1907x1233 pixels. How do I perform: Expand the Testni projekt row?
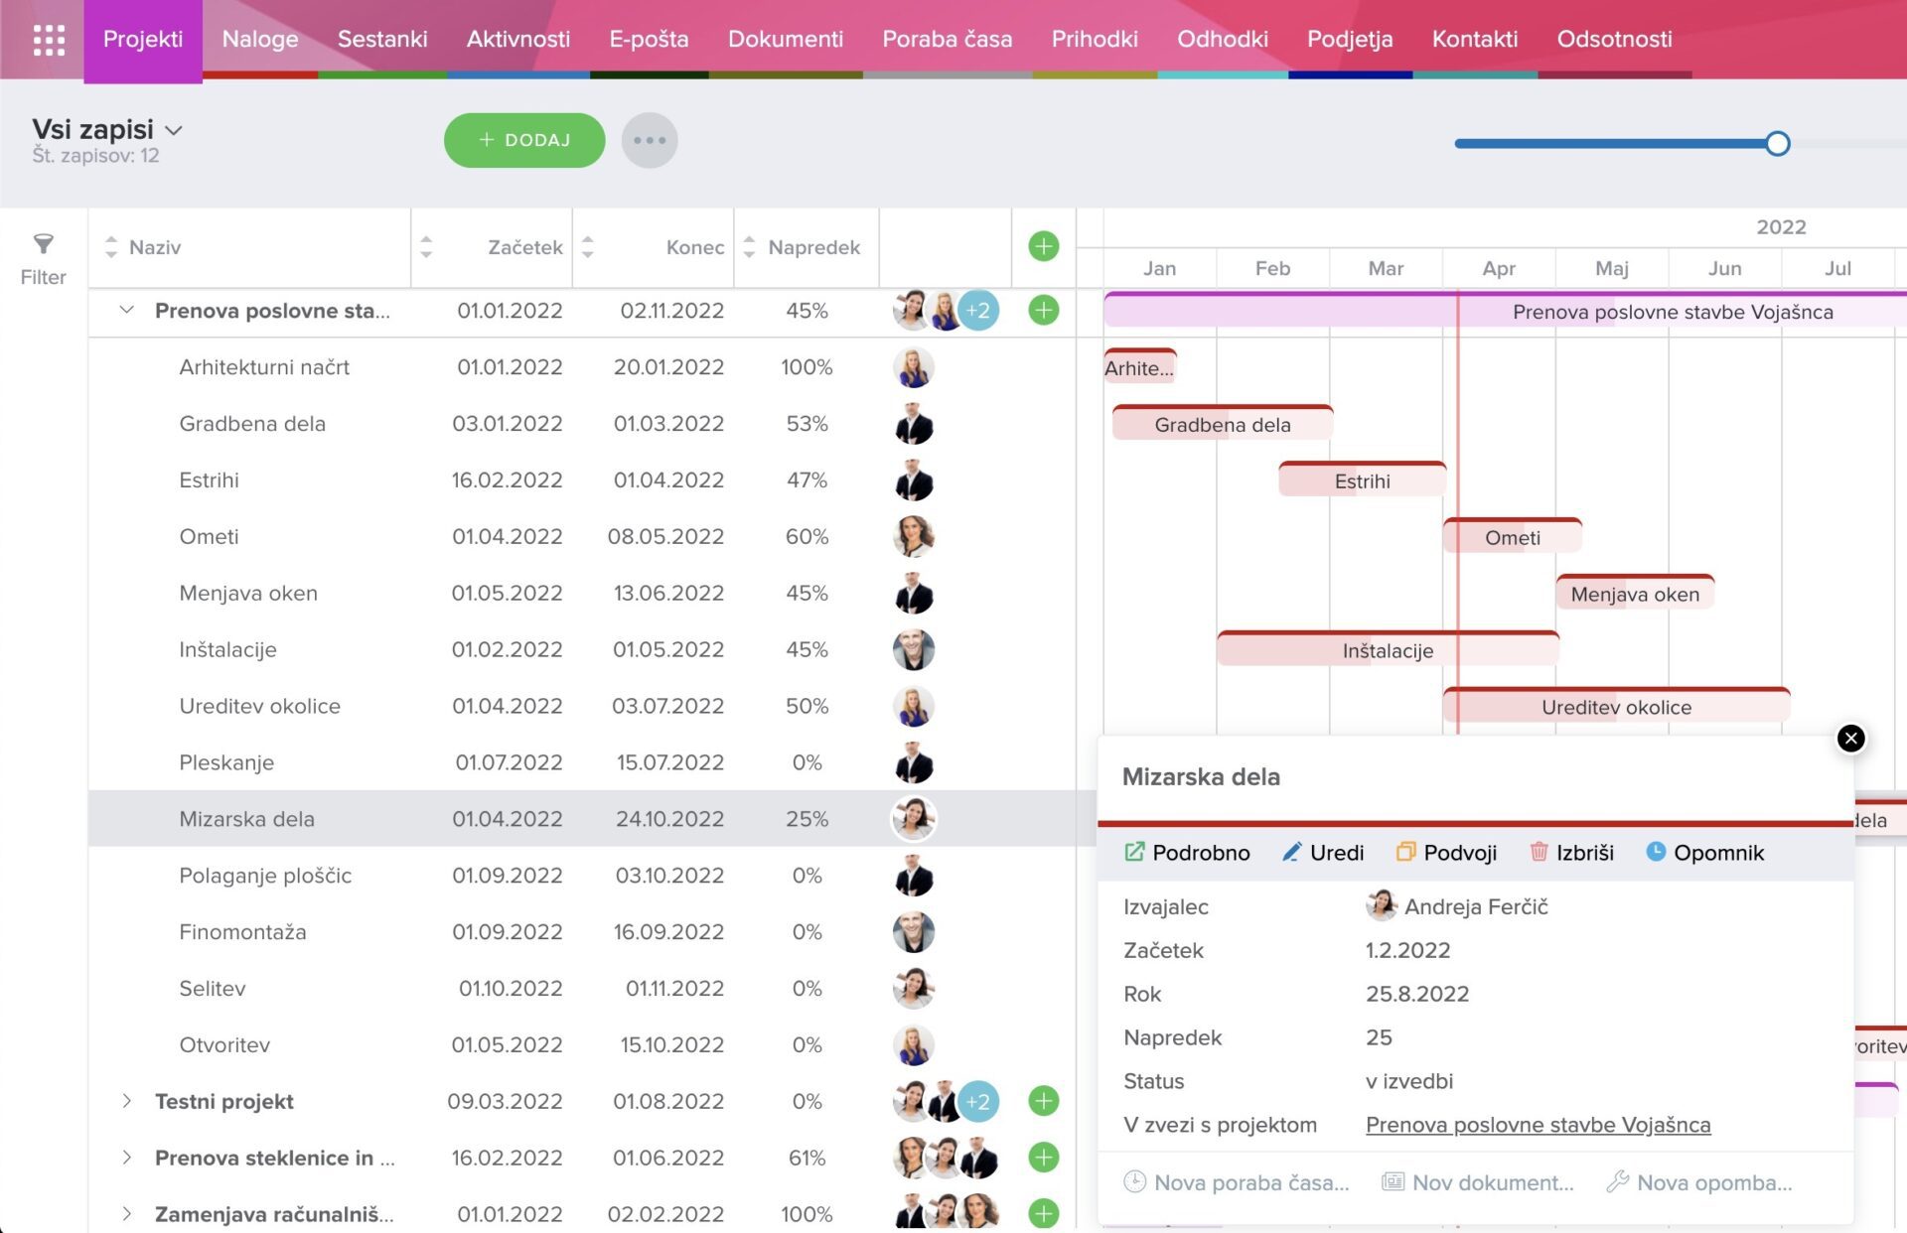tap(126, 1101)
